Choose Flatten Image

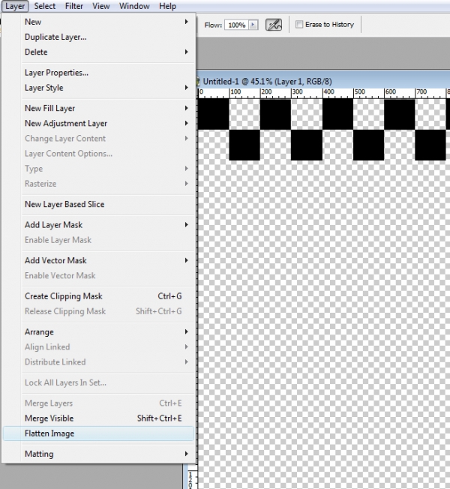coord(98,433)
